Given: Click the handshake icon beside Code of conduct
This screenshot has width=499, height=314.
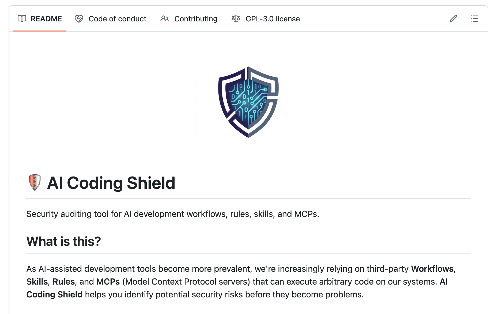Looking at the screenshot, I should click(x=79, y=19).
